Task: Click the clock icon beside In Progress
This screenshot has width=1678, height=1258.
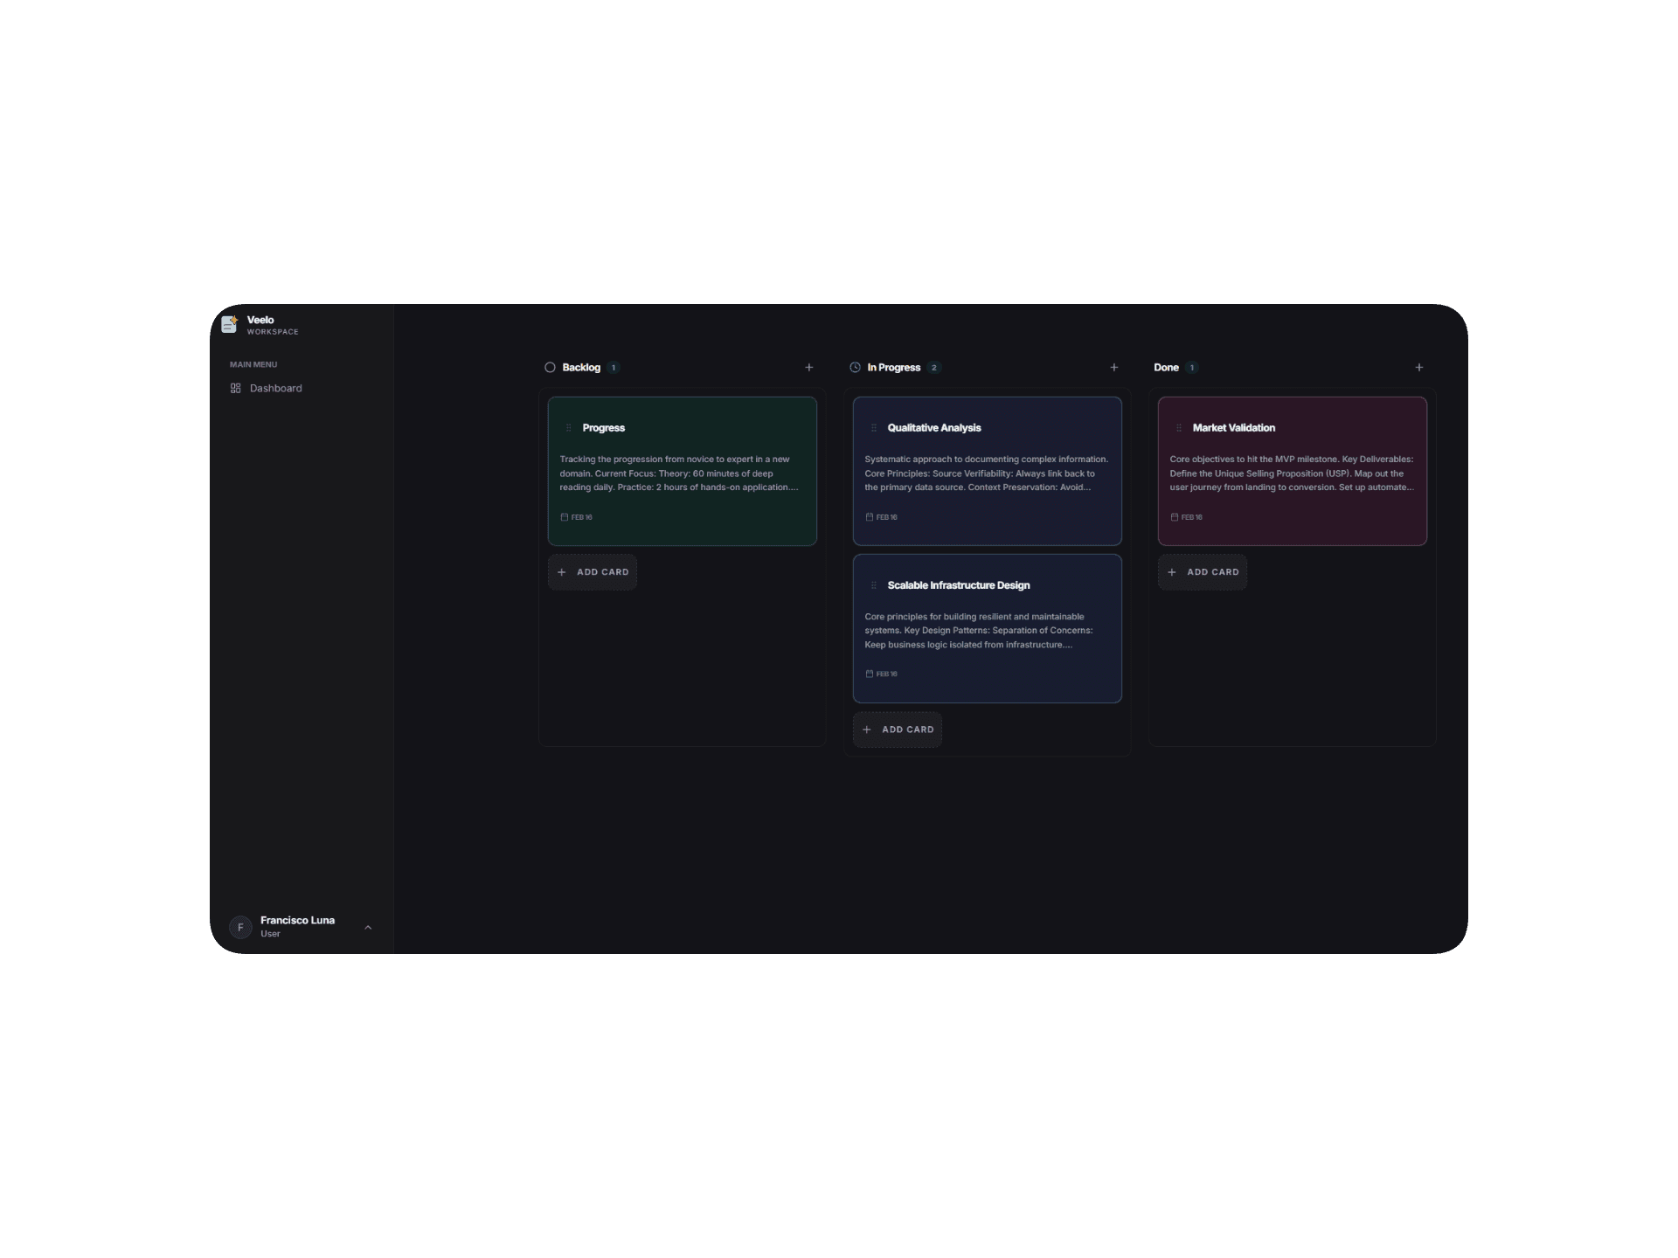Action: tap(854, 368)
